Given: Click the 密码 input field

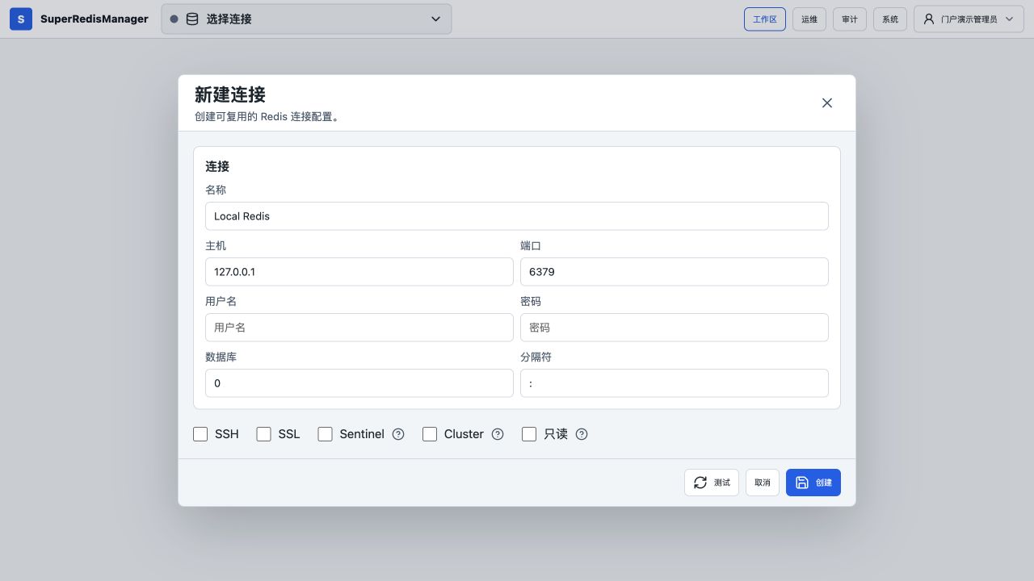Looking at the screenshot, I should (675, 328).
